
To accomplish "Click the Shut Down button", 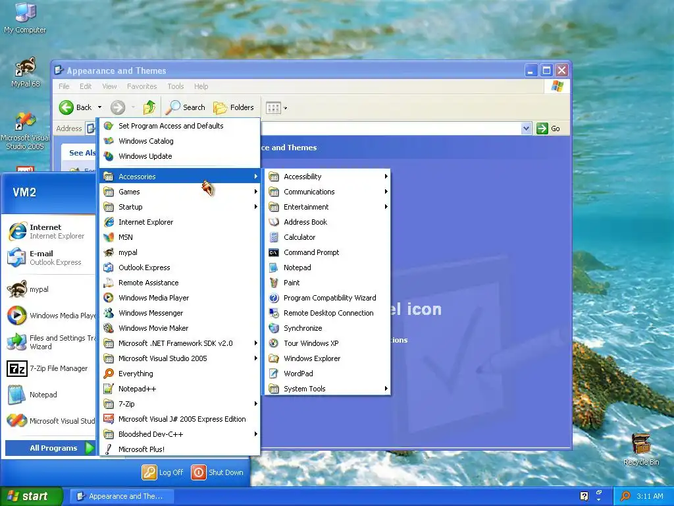I will (x=217, y=472).
